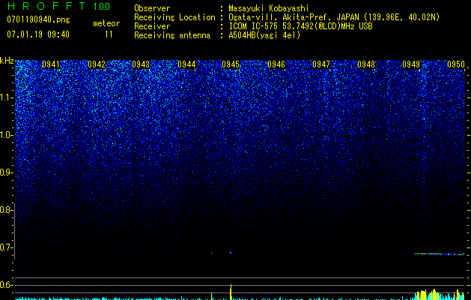Click the 0945 time marker
The height and width of the screenshot is (300, 471).
pos(231,64)
